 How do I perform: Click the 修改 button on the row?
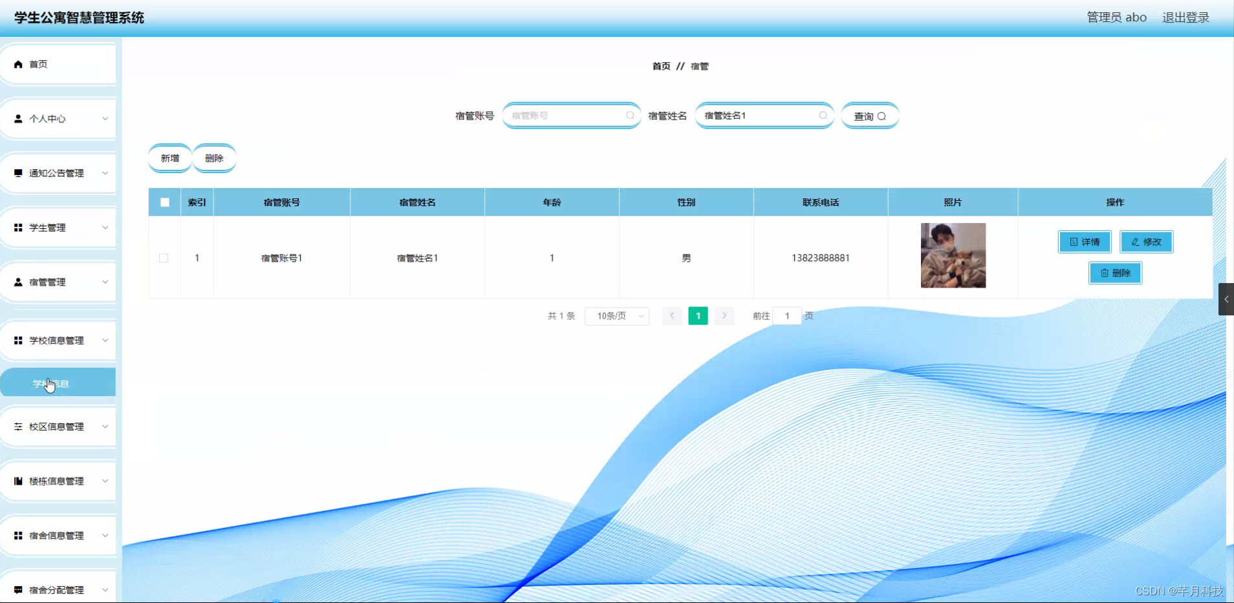[1146, 242]
